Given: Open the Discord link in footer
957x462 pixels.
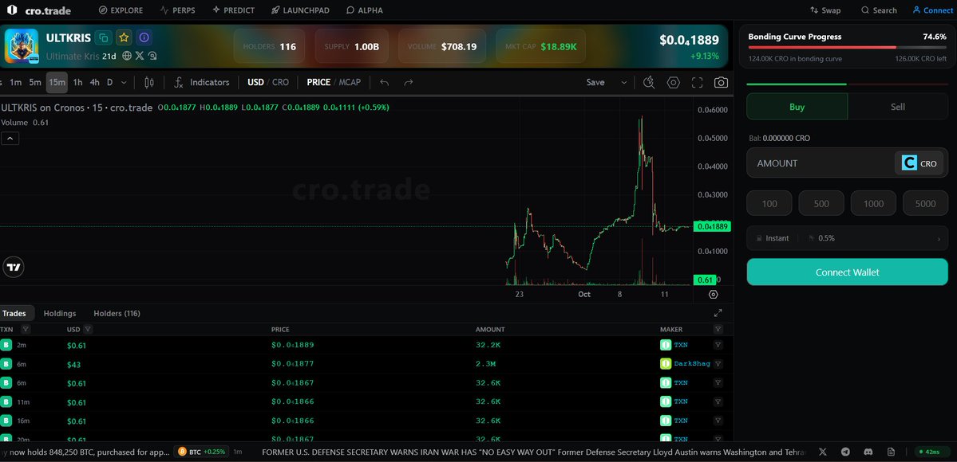Looking at the screenshot, I should (x=868, y=452).
